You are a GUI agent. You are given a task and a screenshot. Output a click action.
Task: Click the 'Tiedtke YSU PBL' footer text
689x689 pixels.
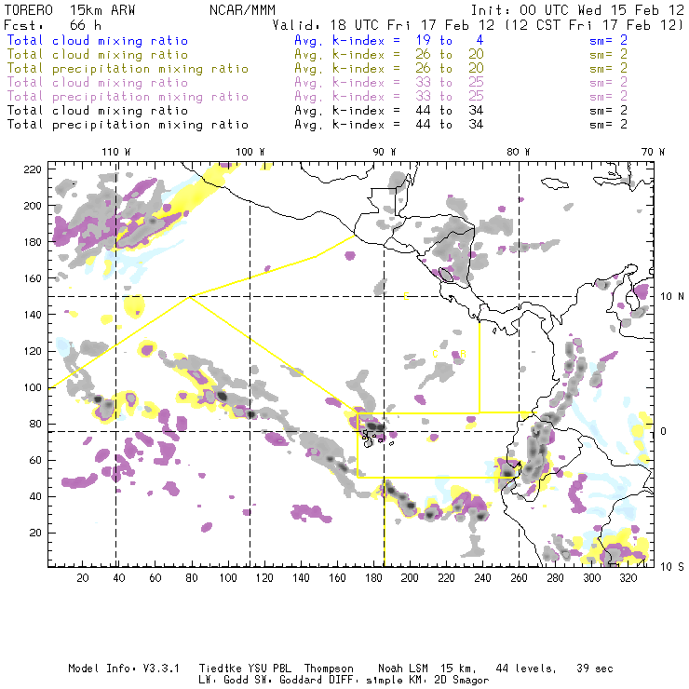click(x=245, y=669)
